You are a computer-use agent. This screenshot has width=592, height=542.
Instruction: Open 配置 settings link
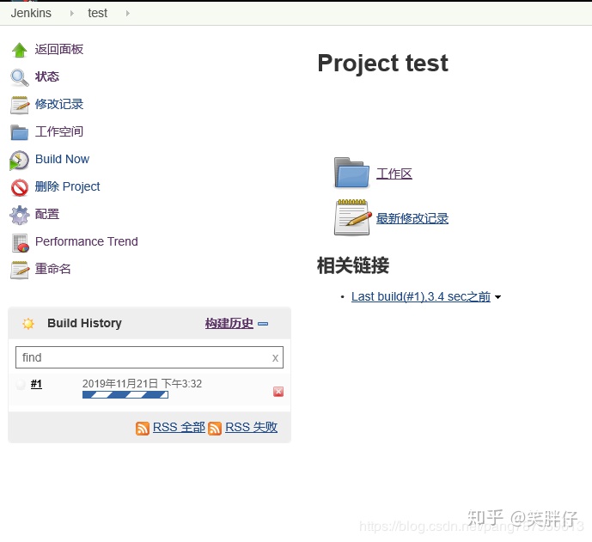point(46,214)
